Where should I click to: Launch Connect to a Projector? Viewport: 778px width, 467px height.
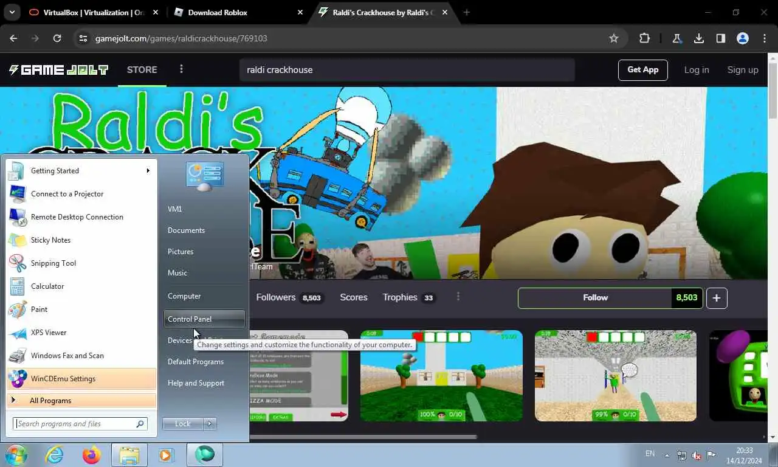click(x=81, y=194)
